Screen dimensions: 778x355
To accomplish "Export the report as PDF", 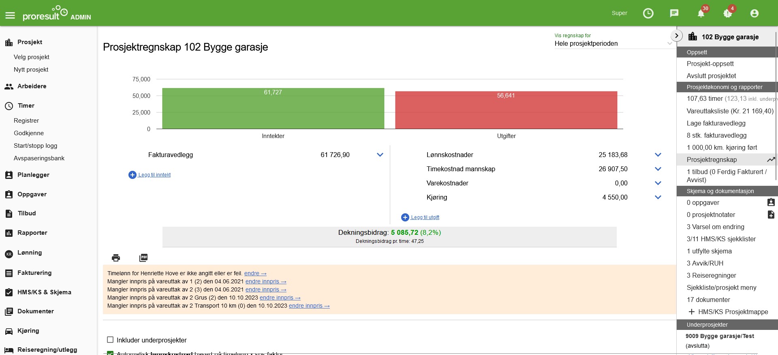I will point(143,258).
